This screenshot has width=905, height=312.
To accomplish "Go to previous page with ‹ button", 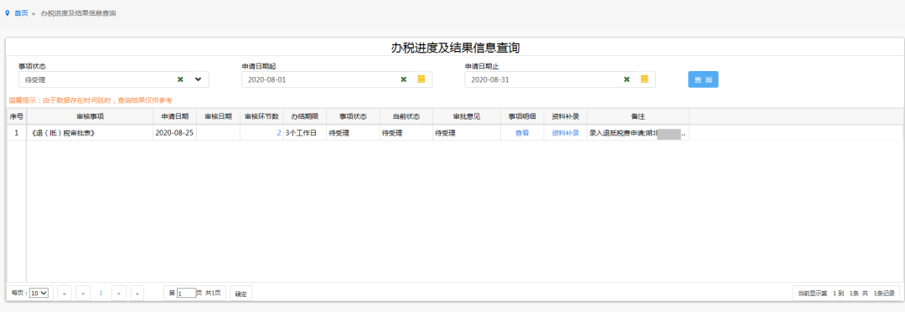I will (x=82, y=294).
